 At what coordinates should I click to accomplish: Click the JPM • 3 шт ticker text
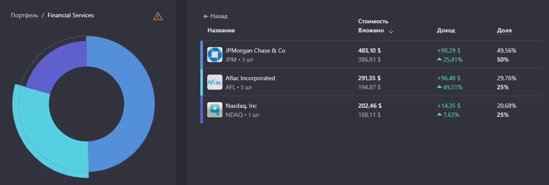(239, 60)
